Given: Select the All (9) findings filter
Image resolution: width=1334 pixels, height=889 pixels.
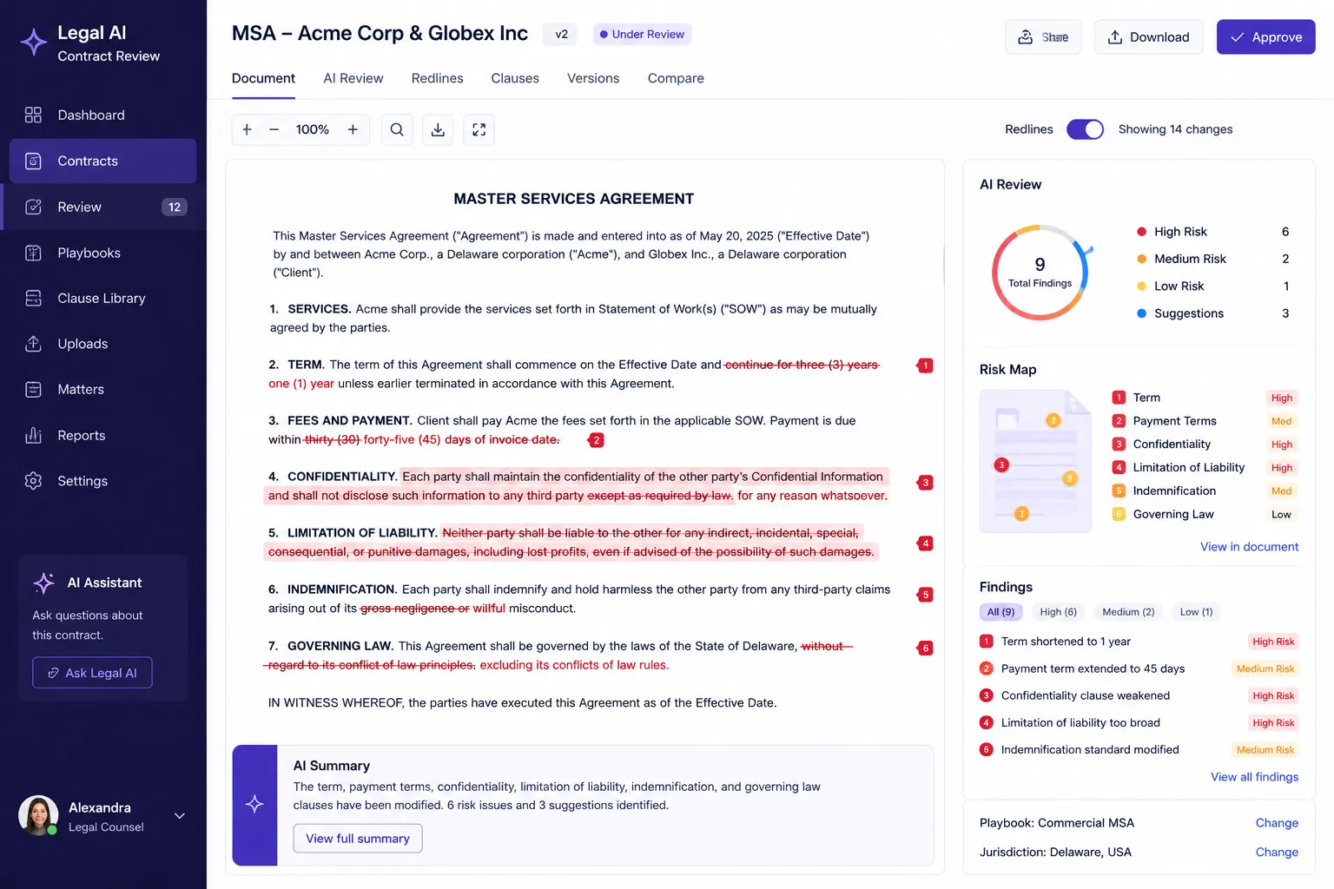Looking at the screenshot, I should [1000, 612].
